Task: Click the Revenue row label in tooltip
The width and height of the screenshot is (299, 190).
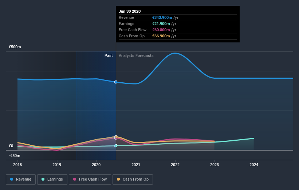Action: coord(126,17)
